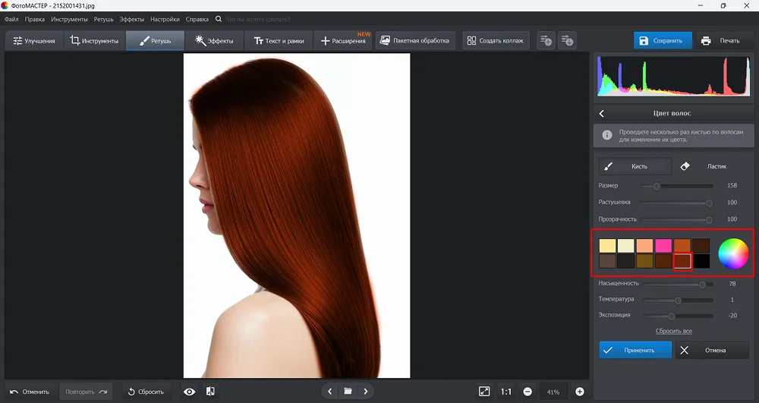
Task: Click the search field 'Что вы хотите сделать?'
Action: [257, 19]
